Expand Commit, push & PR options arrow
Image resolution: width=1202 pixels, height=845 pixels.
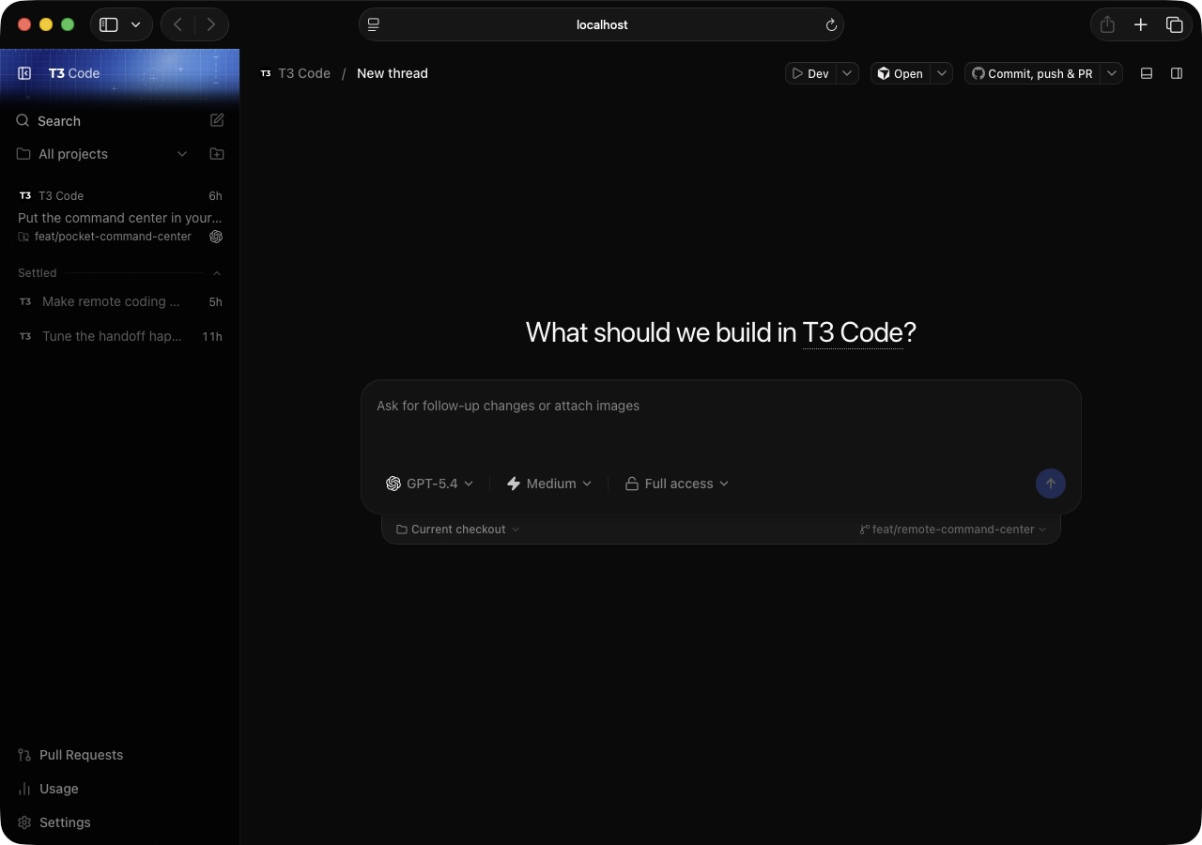pos(1112,73)
